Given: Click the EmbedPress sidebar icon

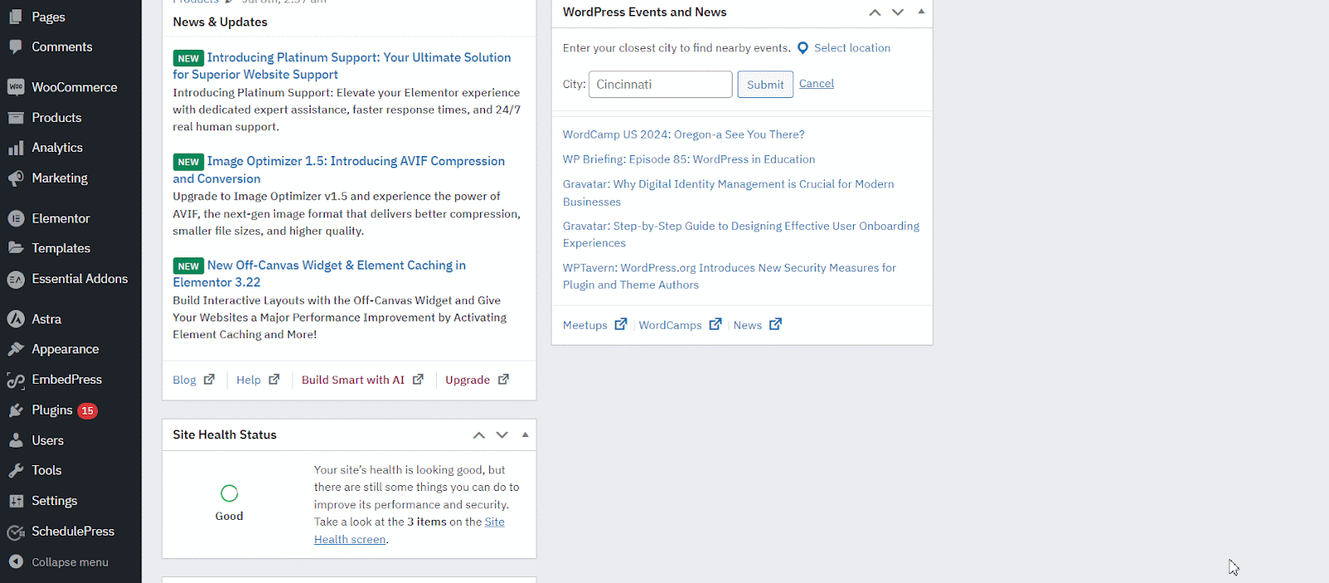Looking at the screenshot, I should (x=16, y=380).
